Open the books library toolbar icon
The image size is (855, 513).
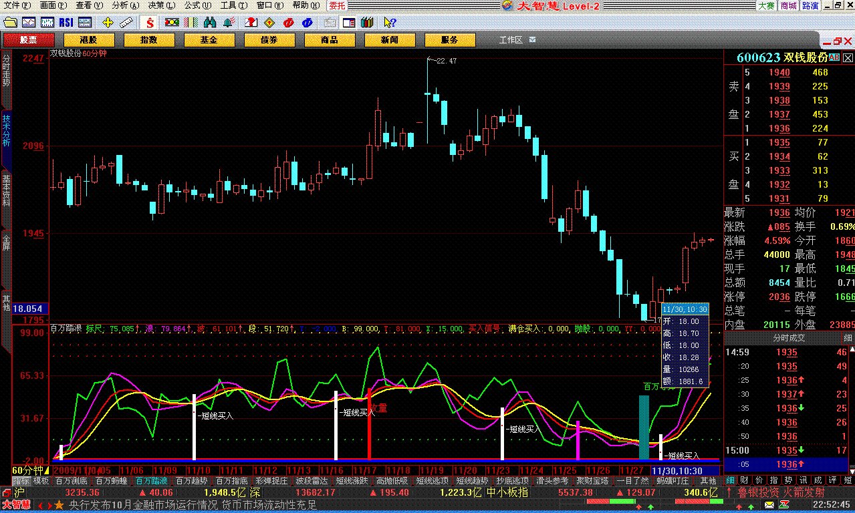click(367, 22)
